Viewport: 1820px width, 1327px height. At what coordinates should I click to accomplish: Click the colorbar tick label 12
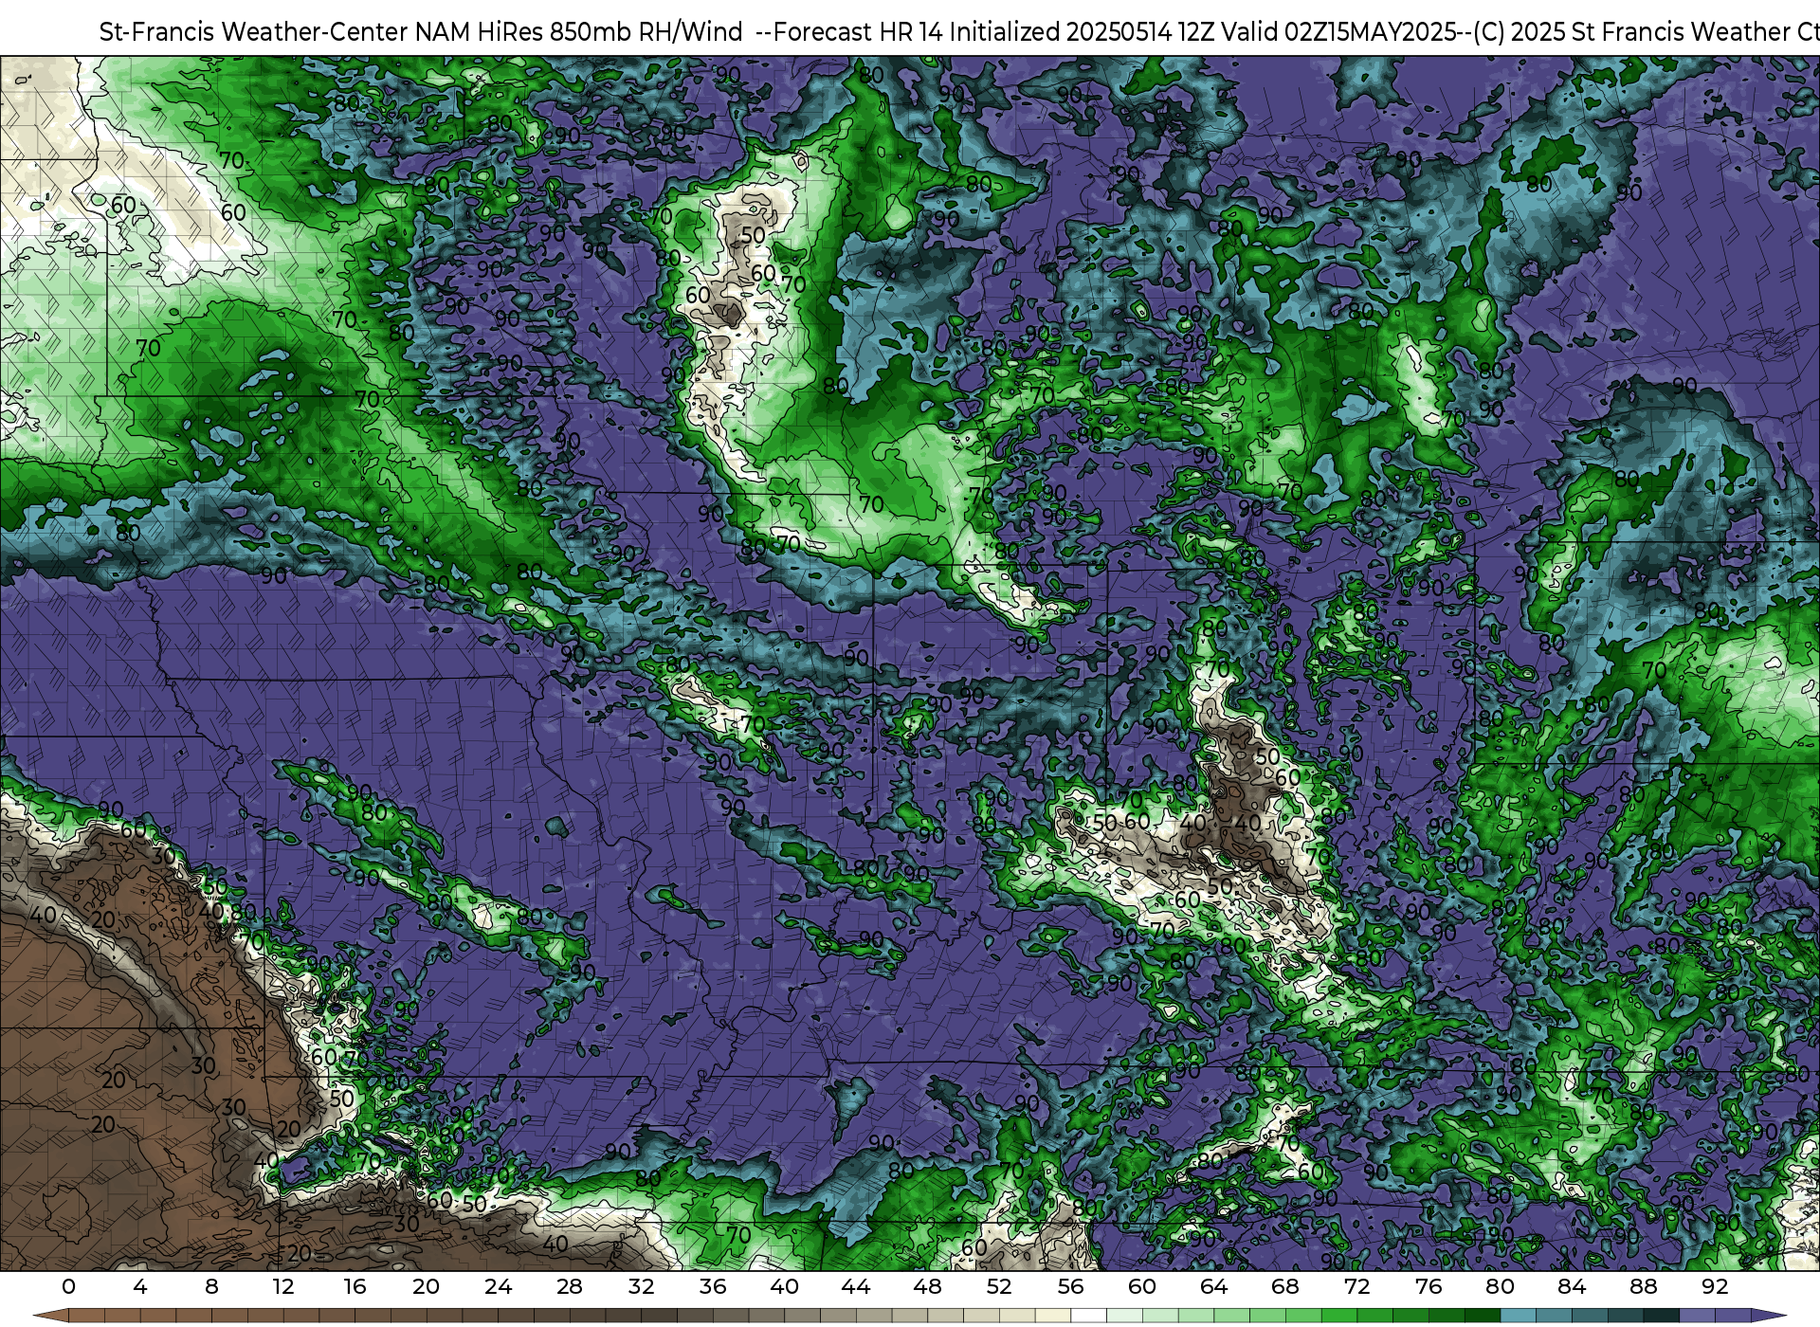pyautogui.click(x=283, y=1287)
